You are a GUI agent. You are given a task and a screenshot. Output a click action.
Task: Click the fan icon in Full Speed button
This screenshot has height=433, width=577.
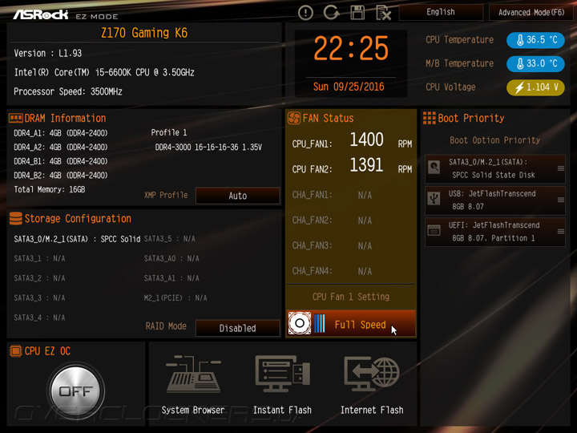click(300, 323)
